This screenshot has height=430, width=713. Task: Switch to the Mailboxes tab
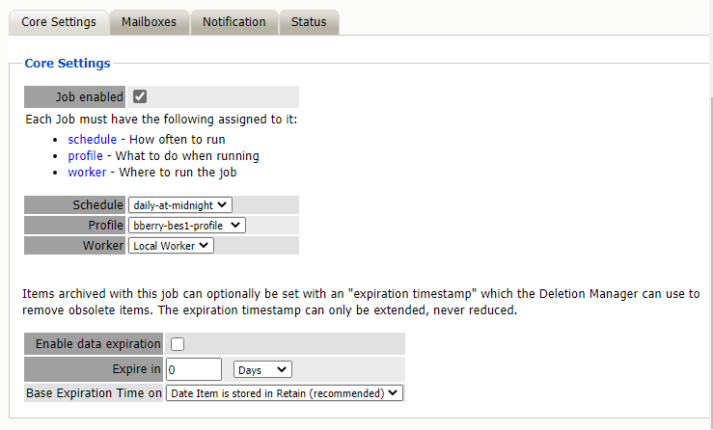tap(149, 22)
